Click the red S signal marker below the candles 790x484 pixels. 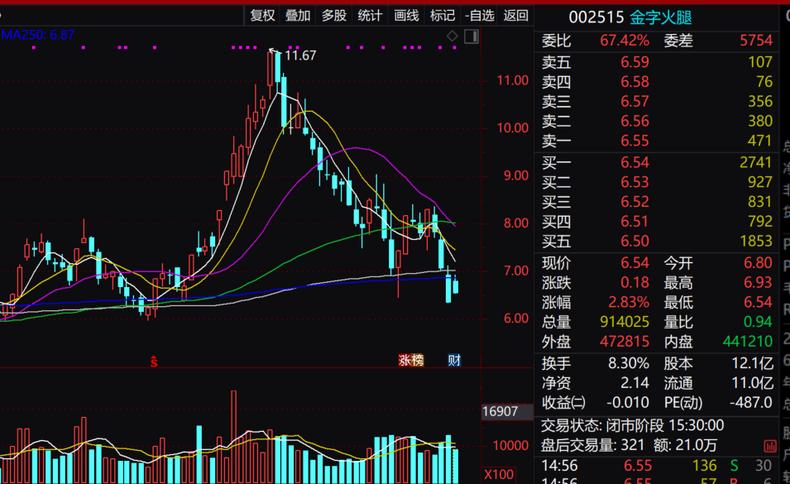[154, 361]
